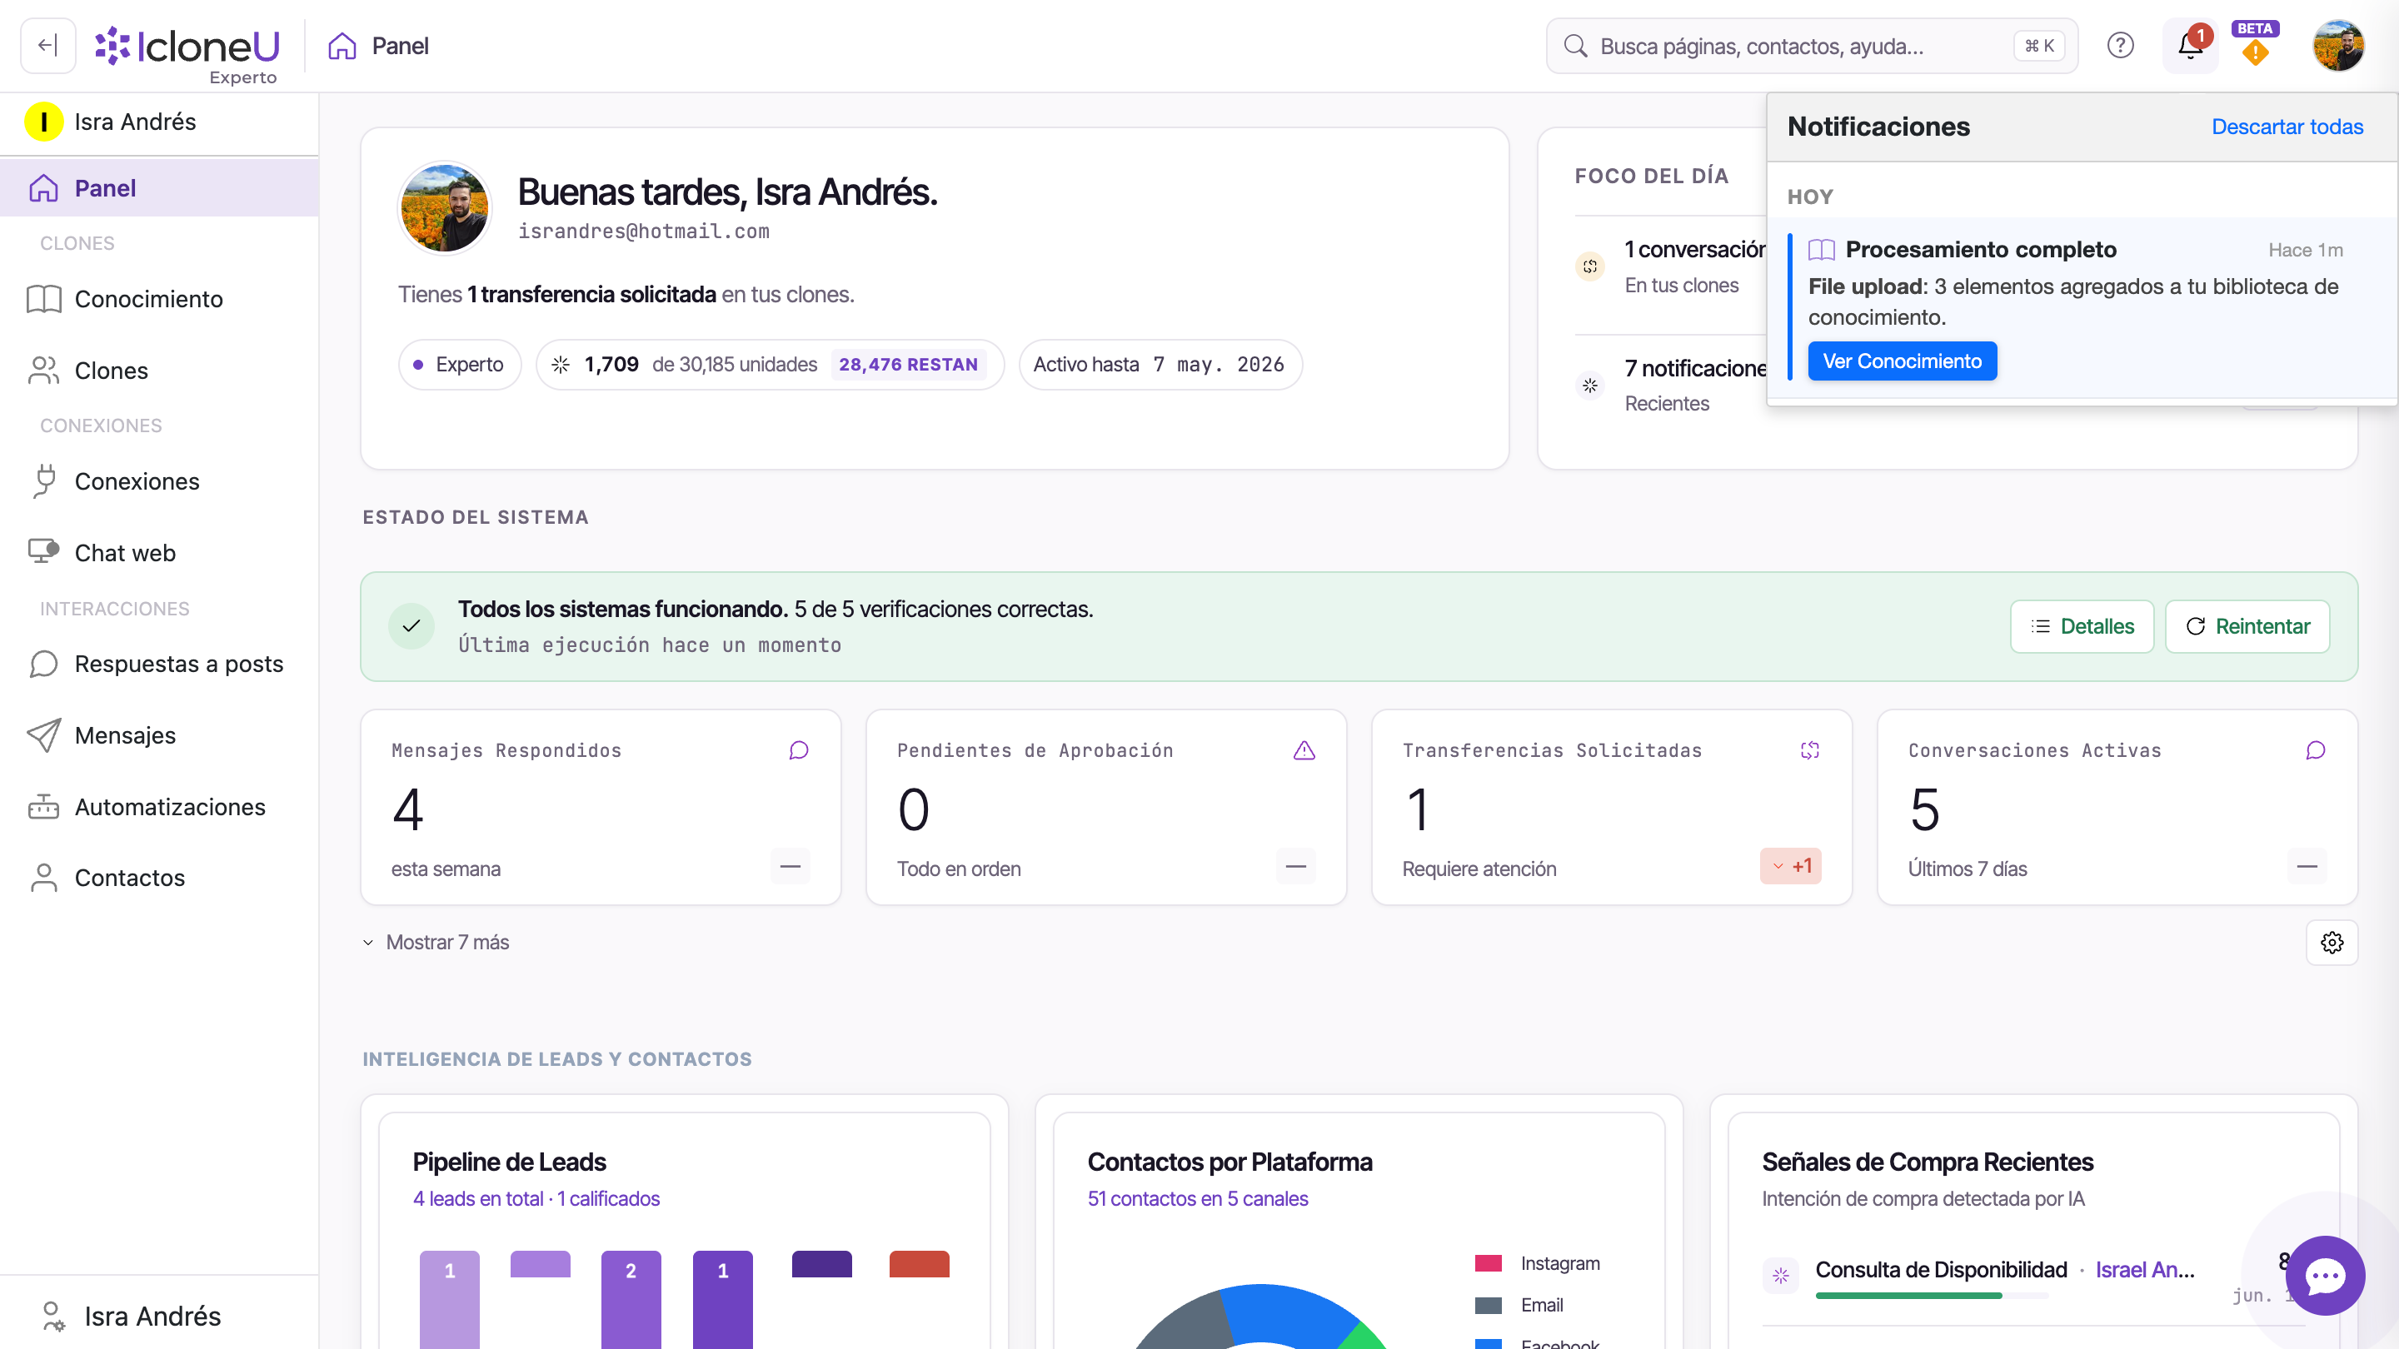Click the Instagram legend swatch

pos(1489,1263)
